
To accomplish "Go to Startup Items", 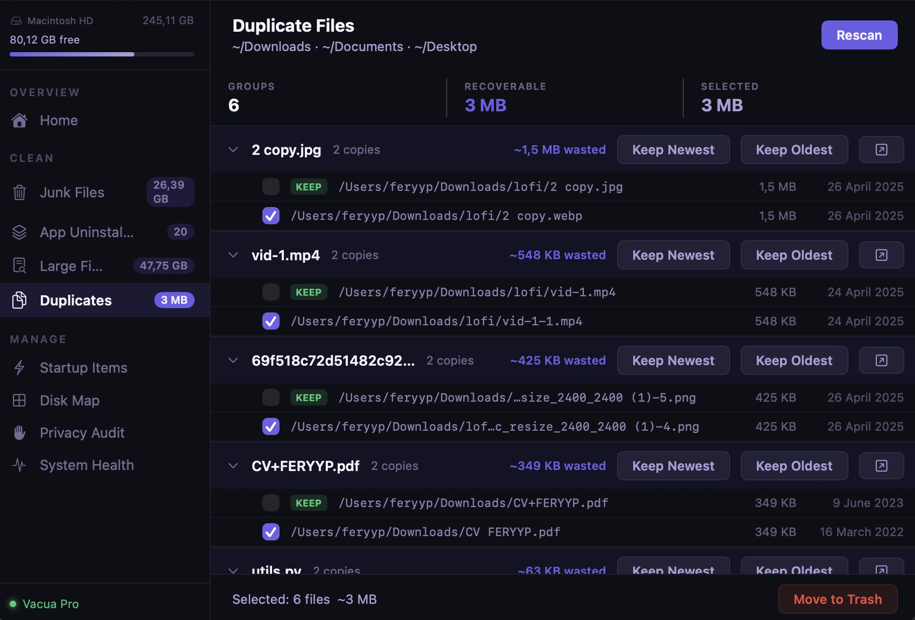I will pyautogui.click(x=105, y=368).
